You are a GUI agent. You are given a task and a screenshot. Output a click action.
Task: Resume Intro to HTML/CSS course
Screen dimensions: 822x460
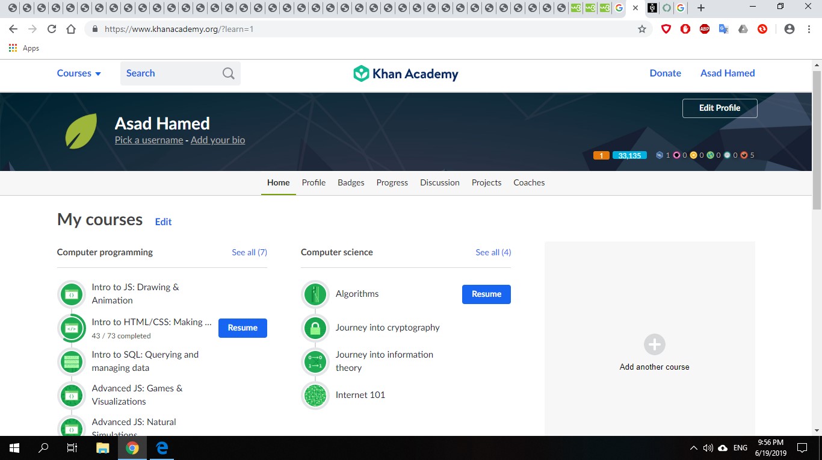coord(243,328)
